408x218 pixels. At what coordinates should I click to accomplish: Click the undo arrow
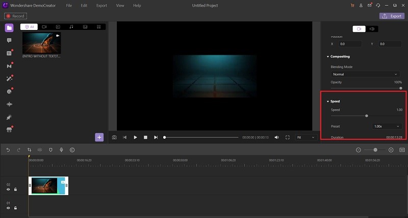coord(8,150)
